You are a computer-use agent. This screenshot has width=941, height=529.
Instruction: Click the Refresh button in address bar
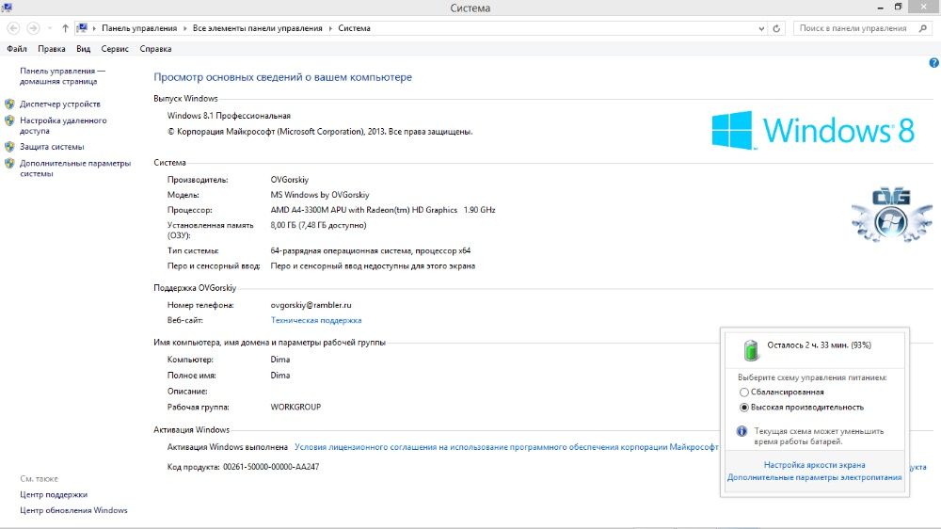pyautogui.click(x=776, y=28)
